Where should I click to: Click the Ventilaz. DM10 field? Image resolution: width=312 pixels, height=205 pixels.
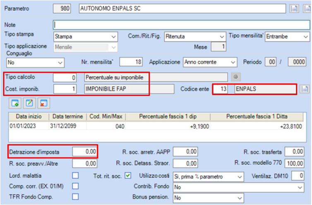pos(298,176)
